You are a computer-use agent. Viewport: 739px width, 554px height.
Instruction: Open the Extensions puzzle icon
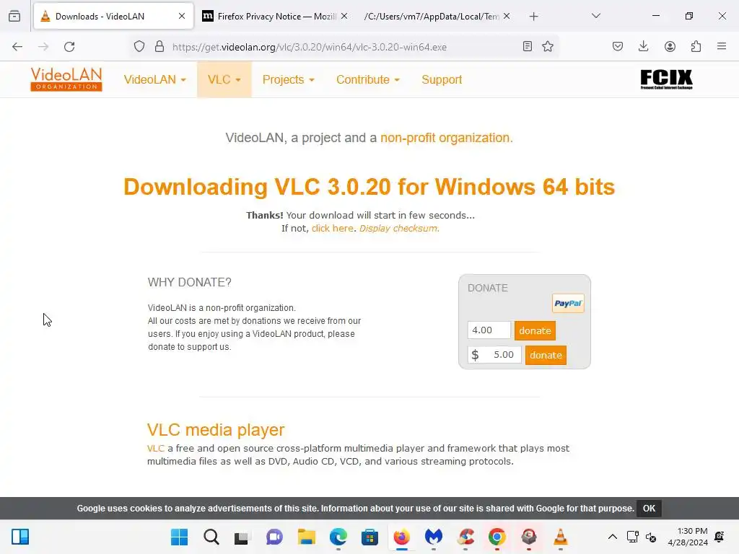(x=696, y=46)
